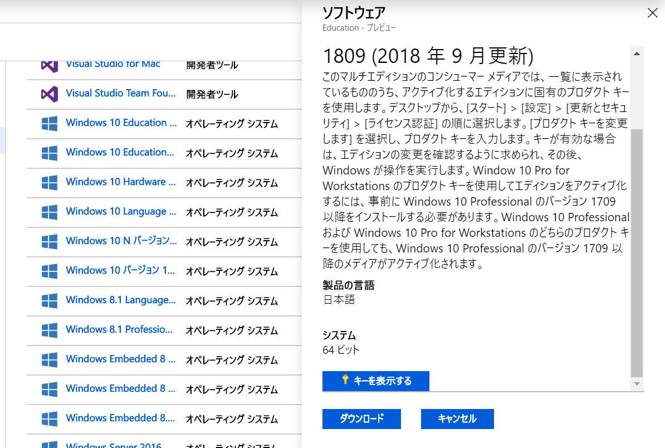Open Windows Server 2016 link
The width and height of the screenshot is (665, 448).
click(114, 445)
